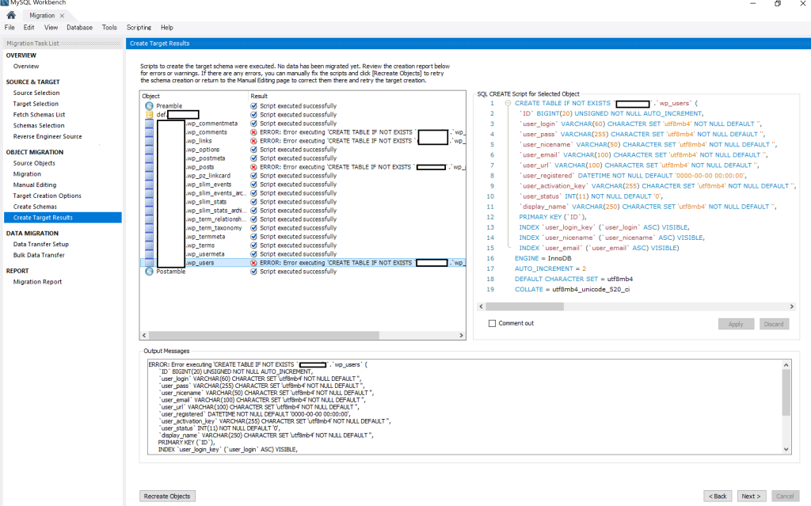Select the Postamble globe icon

coord(149,271)
